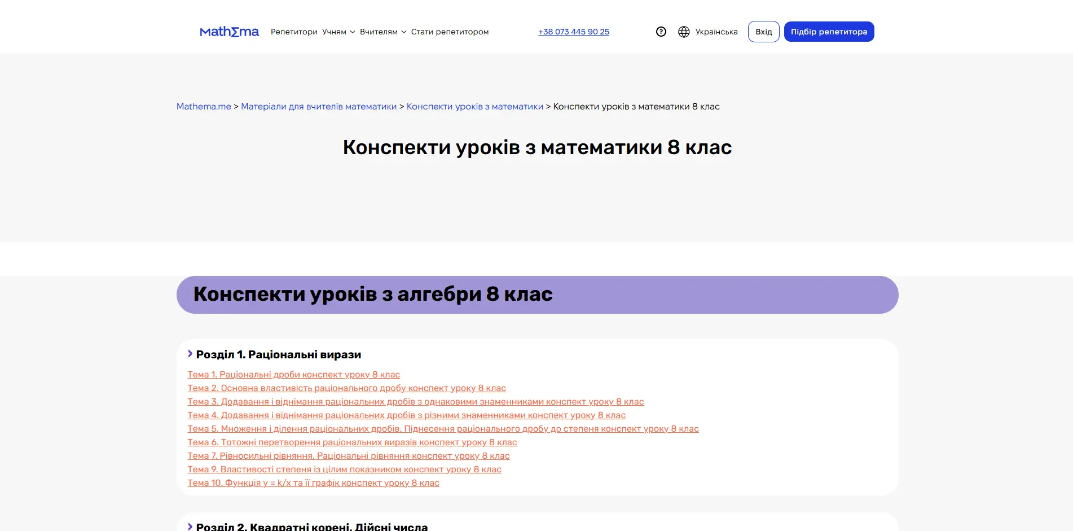This screenshot has height=531, width=1073.
Task: Expand the Вчителям dropdown menu
Action: [x=381, y=32]
